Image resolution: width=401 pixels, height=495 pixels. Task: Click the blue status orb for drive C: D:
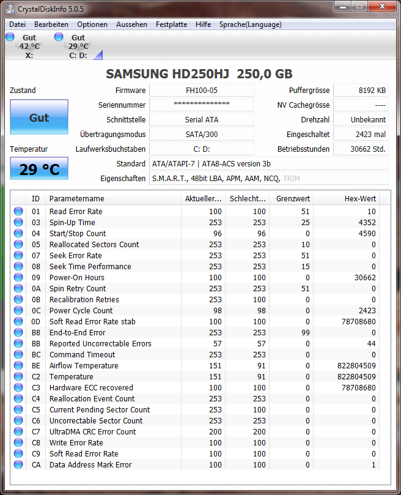pyautogui.click(x=59, y=37)
